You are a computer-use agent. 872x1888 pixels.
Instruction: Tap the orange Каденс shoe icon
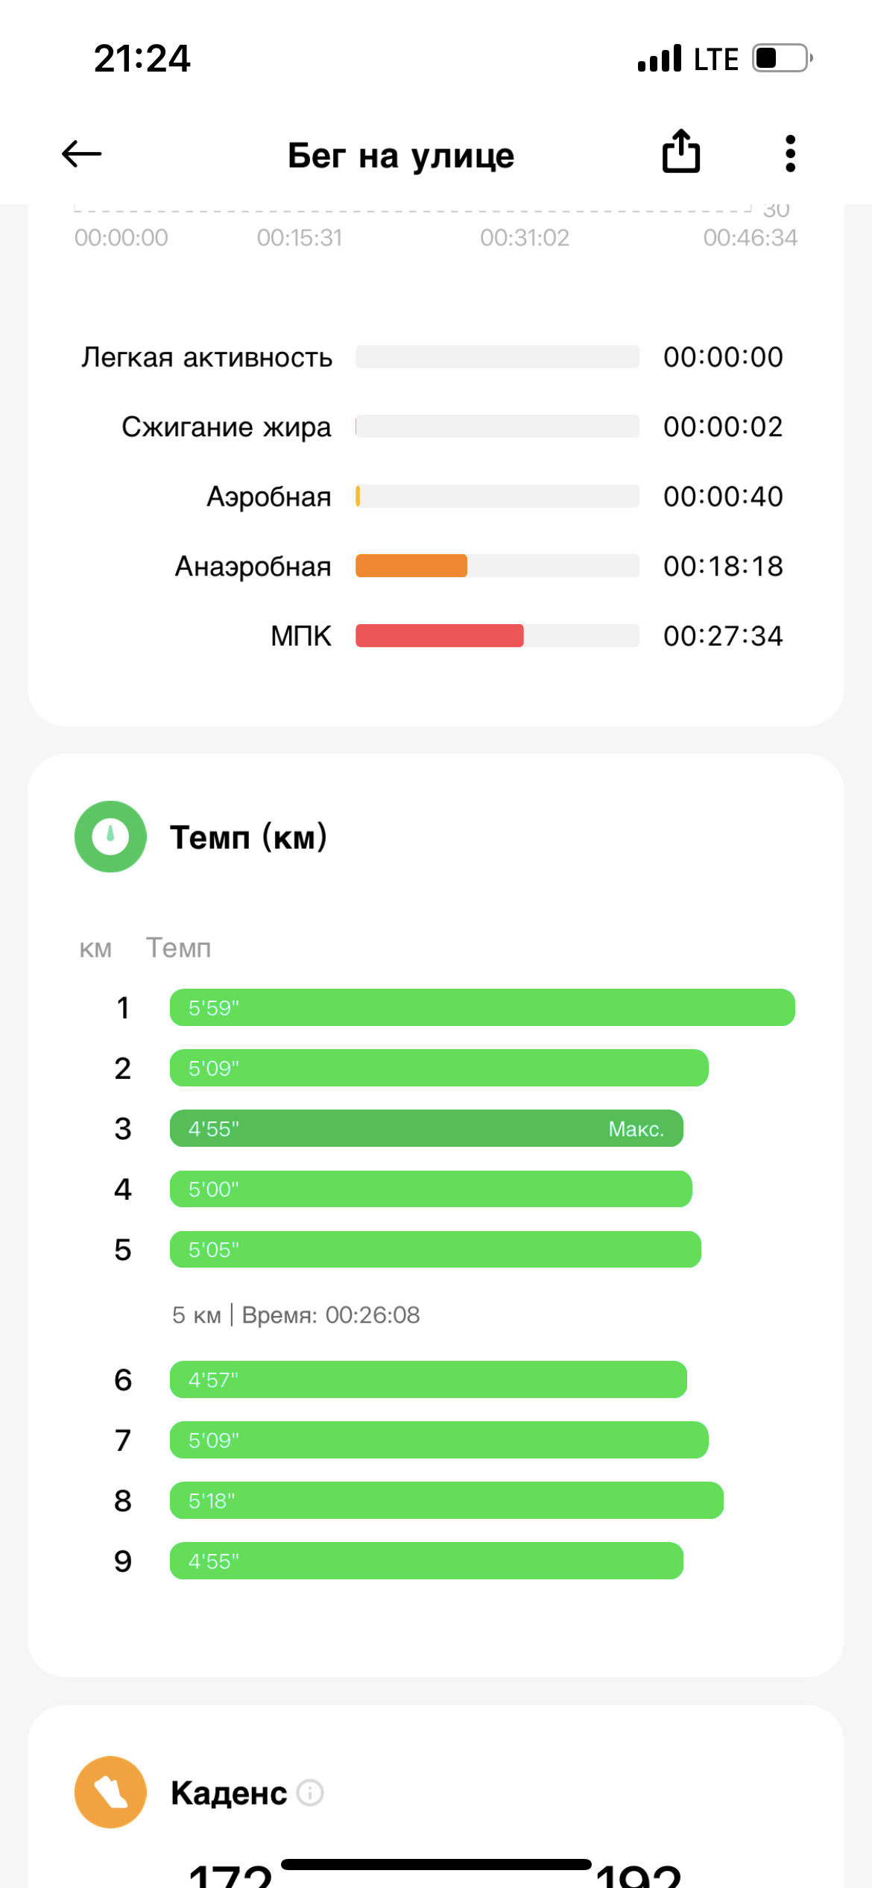coord(110,1792)
